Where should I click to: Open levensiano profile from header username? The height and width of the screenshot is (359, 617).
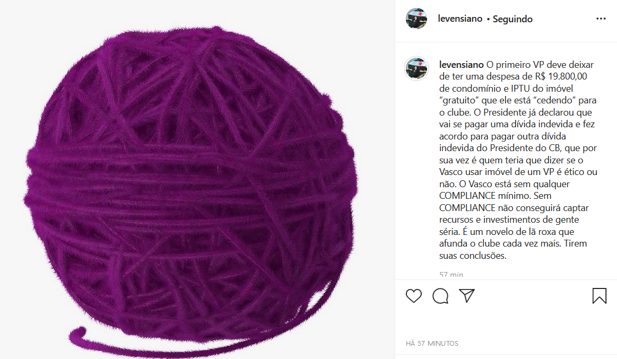(x=460, y=19)
